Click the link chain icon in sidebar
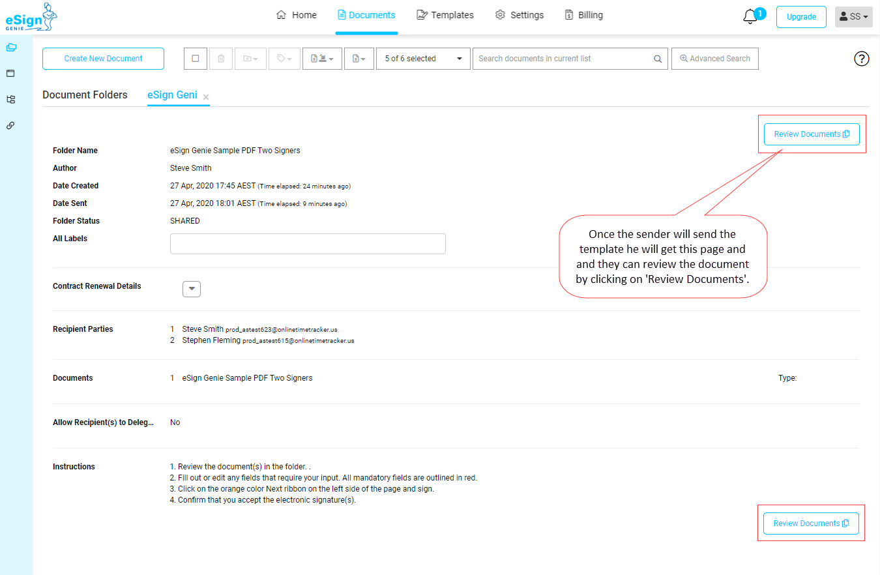Viewport: 880px width, 575px height. tap(10, 125)
